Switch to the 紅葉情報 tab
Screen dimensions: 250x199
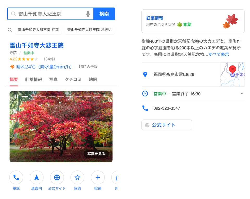[34, 80]
